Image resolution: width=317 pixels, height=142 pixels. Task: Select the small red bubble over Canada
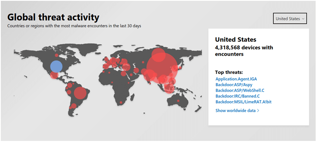click(x=57, y=55)
